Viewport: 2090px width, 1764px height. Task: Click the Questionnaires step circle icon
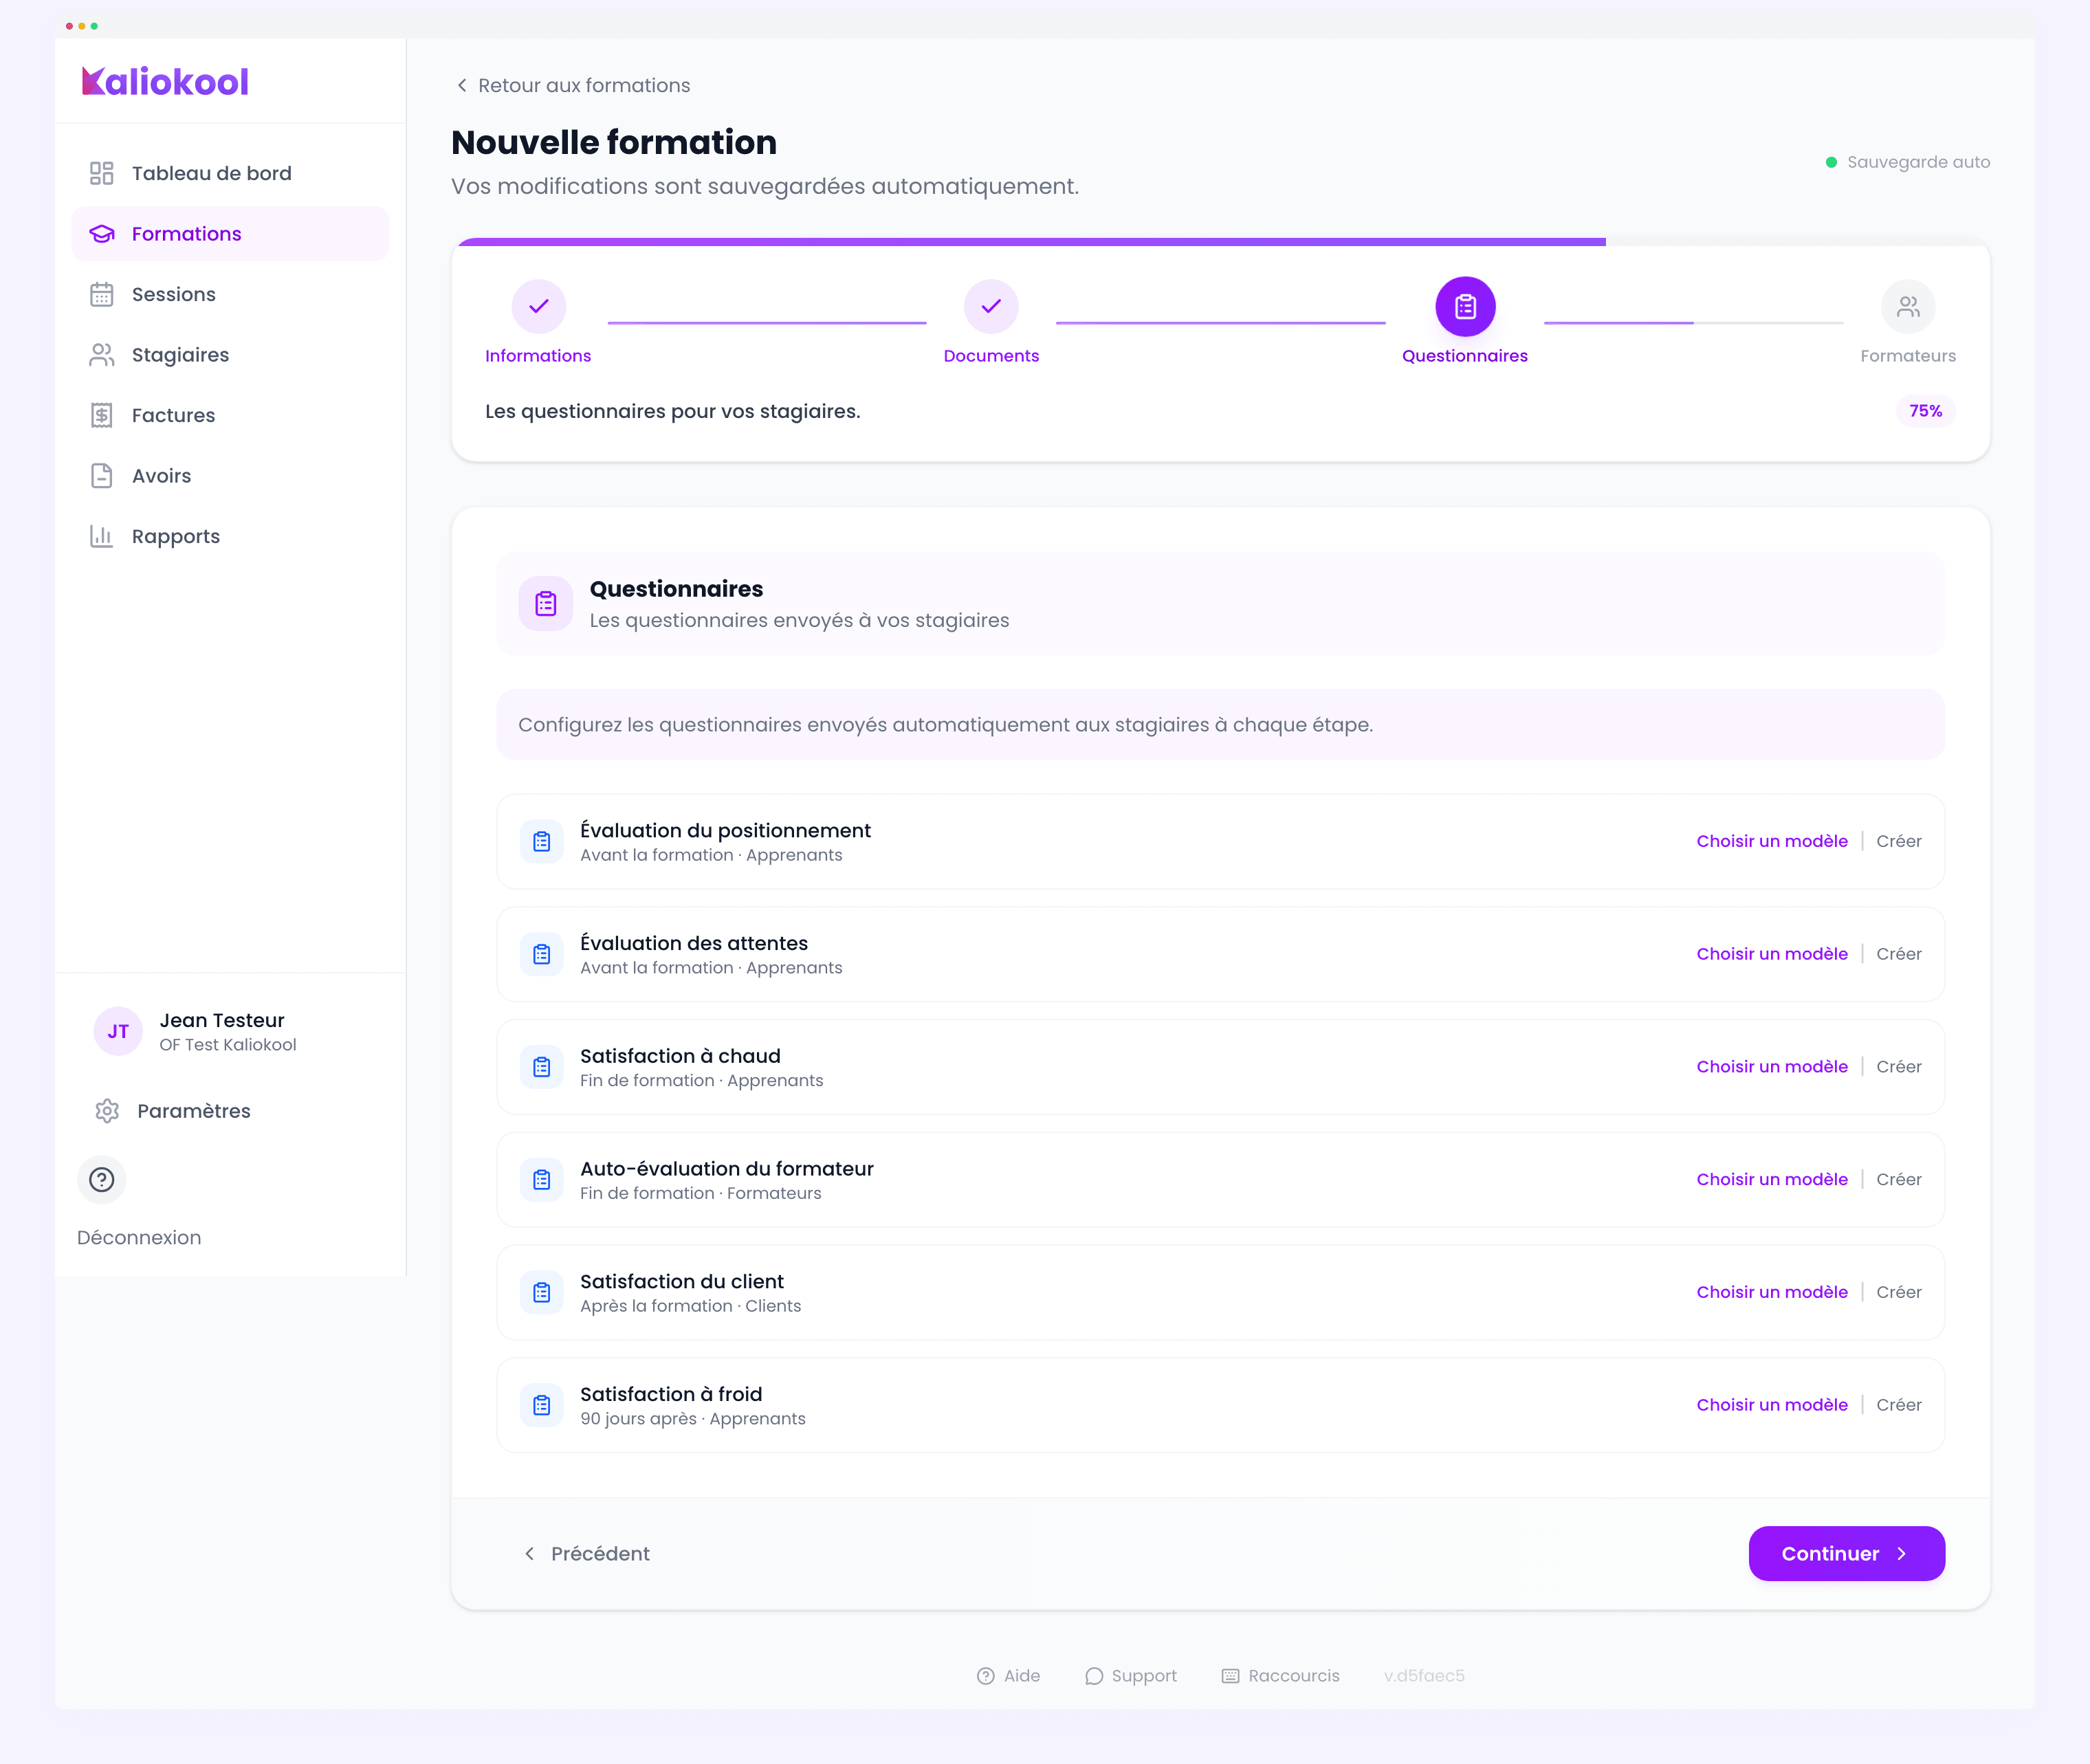click(1464, 306)
